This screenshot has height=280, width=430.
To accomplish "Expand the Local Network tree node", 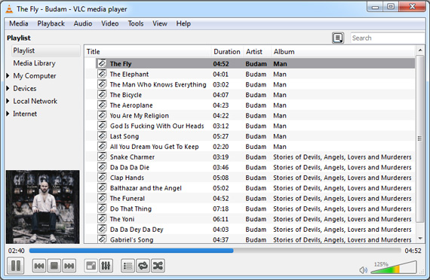I will tap(8, 101).
